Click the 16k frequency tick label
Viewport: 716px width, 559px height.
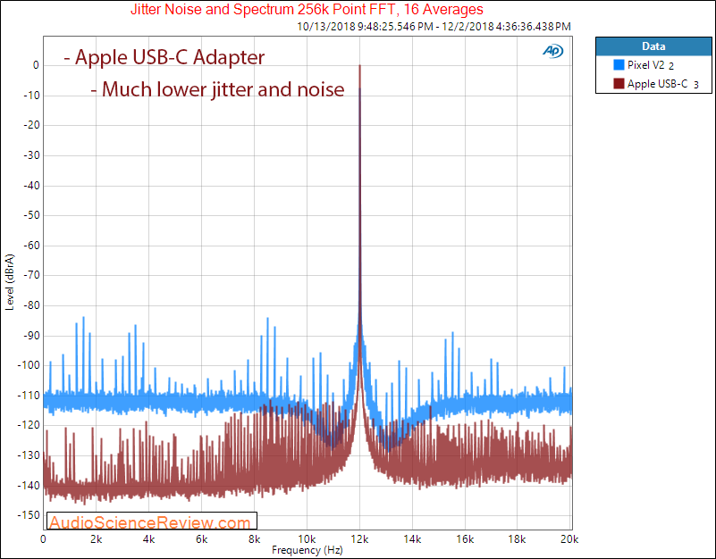465,539
